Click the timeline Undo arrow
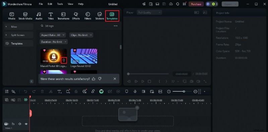The height and width of the screenshot is (132, 268). click(x=25, y=92)
